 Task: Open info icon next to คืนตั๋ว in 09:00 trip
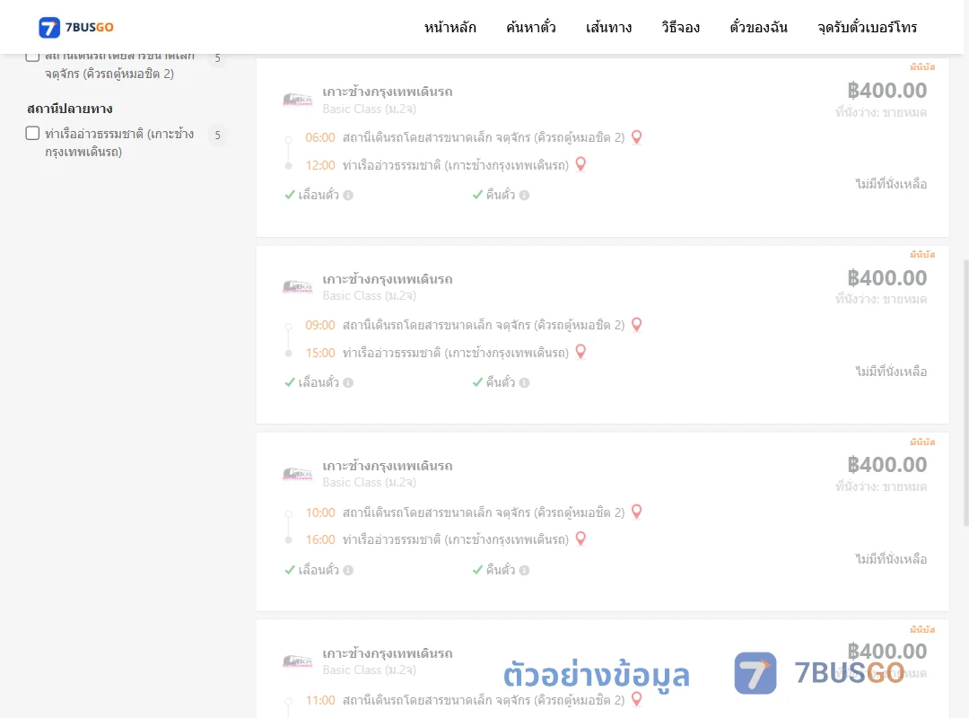point(524,383)
